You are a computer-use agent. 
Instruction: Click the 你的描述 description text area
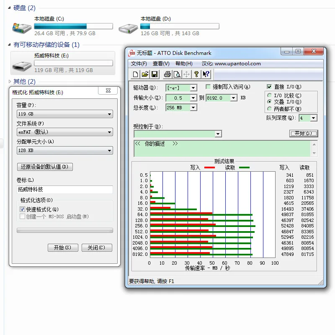[x=222, y=149]
